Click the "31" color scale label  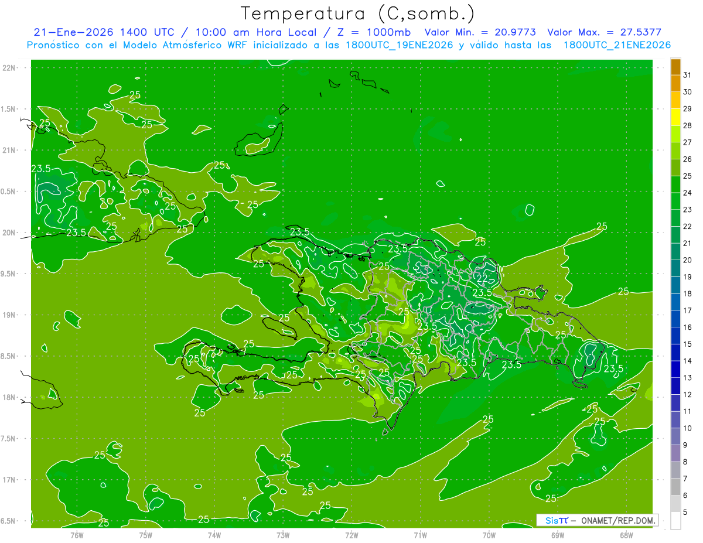tap(688, 75)
